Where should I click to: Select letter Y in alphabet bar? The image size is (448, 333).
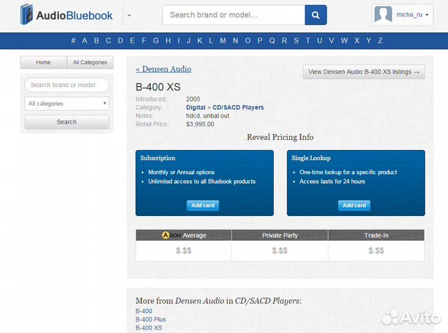pyautogui.click(x=369, y=40)
